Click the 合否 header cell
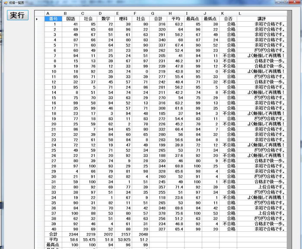 click(x=228, y=19)
